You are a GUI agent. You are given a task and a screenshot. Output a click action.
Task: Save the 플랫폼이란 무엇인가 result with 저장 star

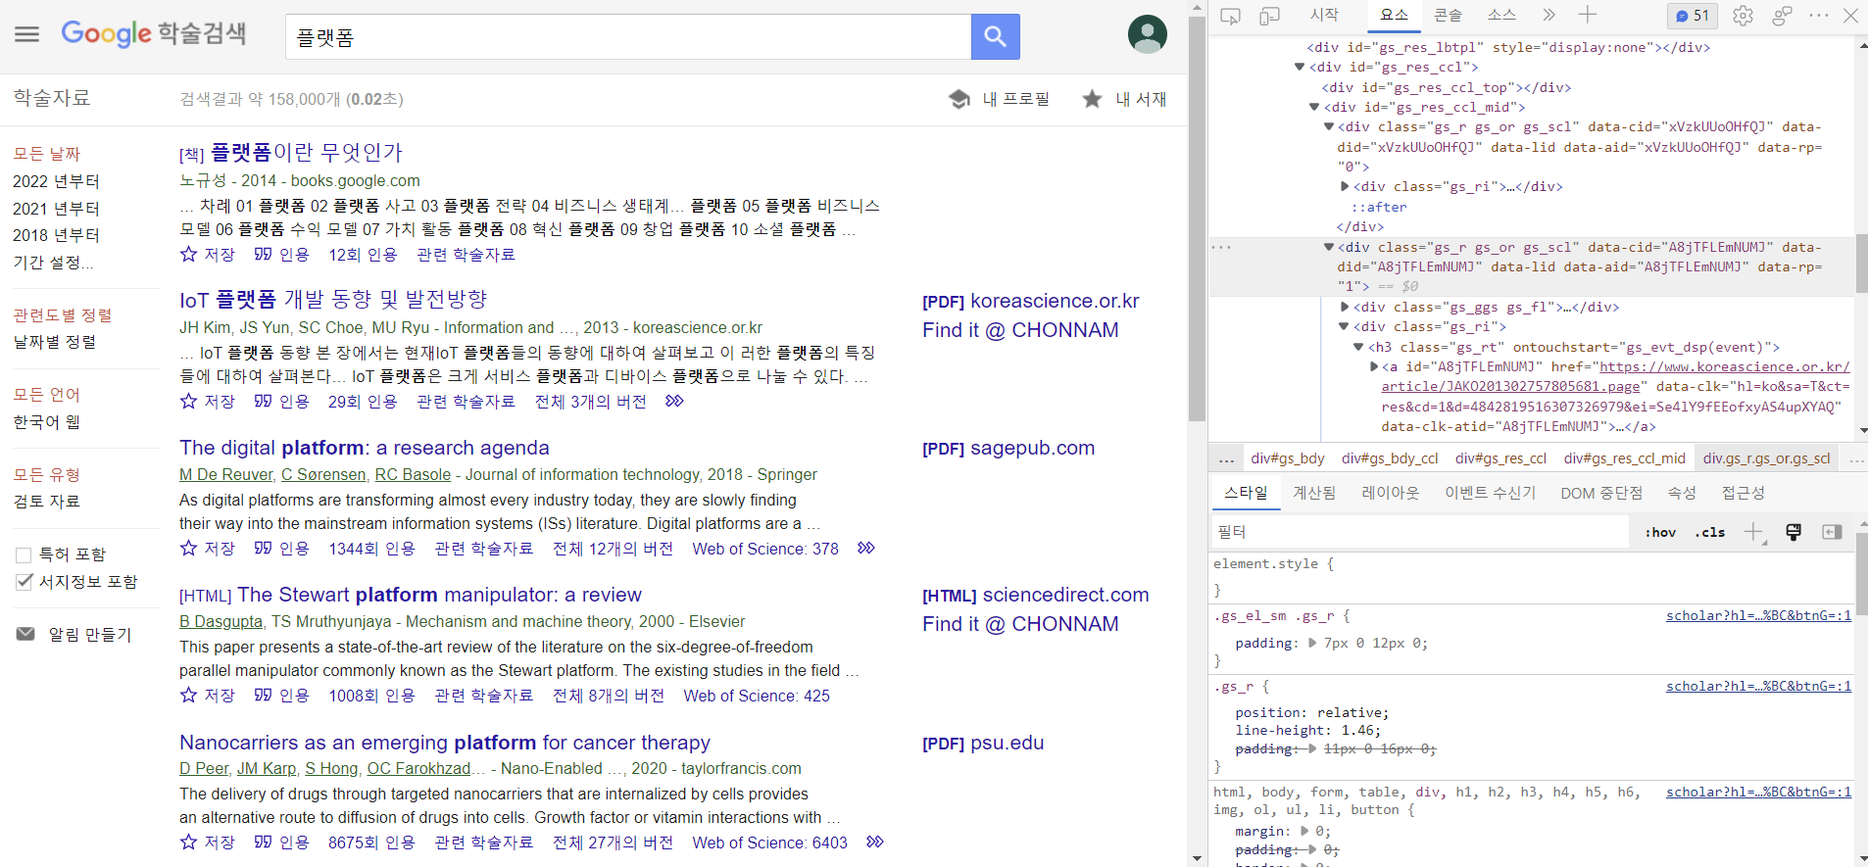[x=208, y=255]
